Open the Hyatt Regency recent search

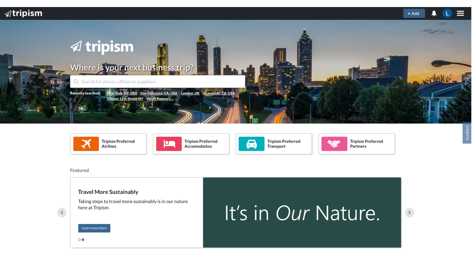[160, 99]
